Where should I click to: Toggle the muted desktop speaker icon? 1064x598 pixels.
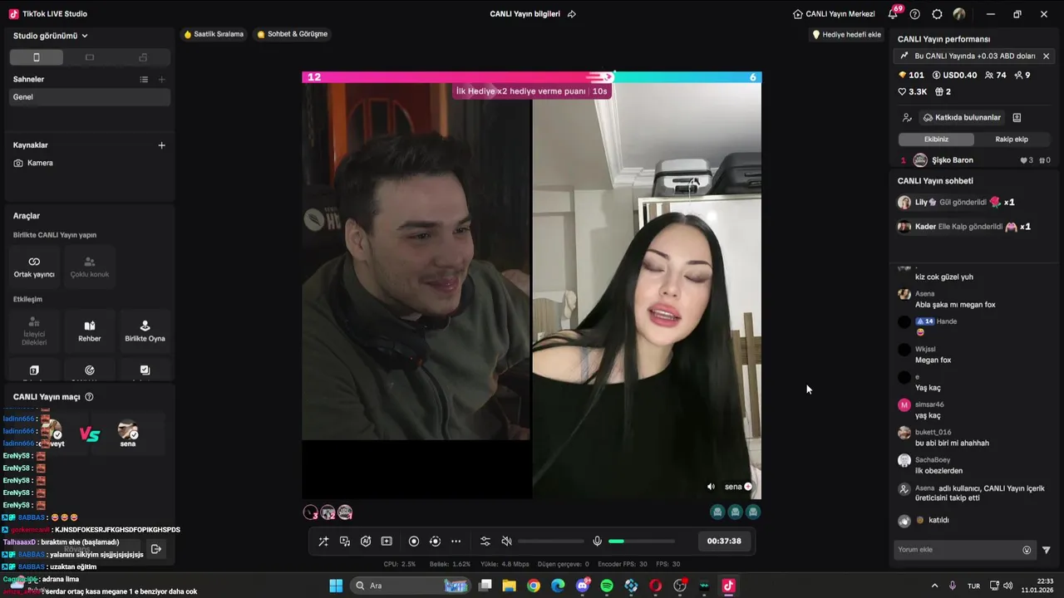tap(506, 542)
